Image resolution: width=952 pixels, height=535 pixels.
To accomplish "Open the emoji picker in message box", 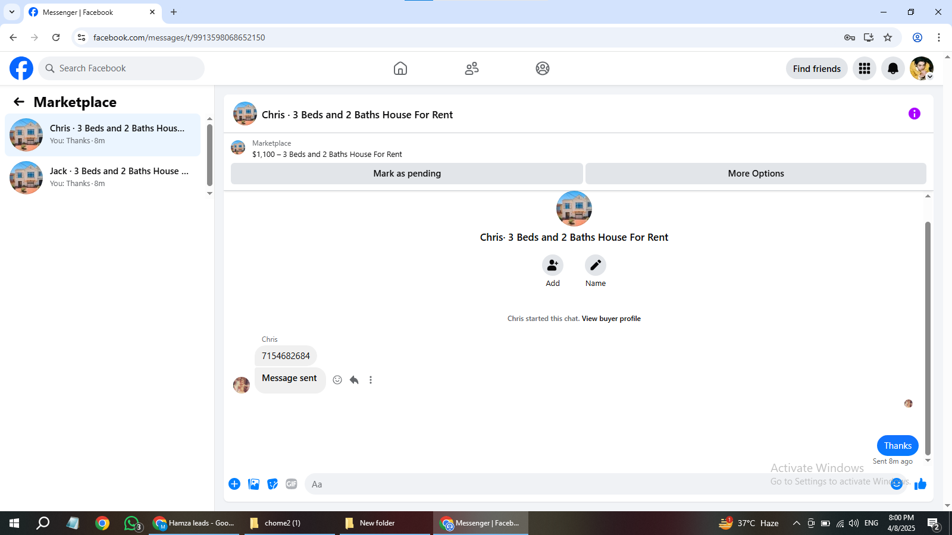I will pyautogui.click(x=897, y=484).
